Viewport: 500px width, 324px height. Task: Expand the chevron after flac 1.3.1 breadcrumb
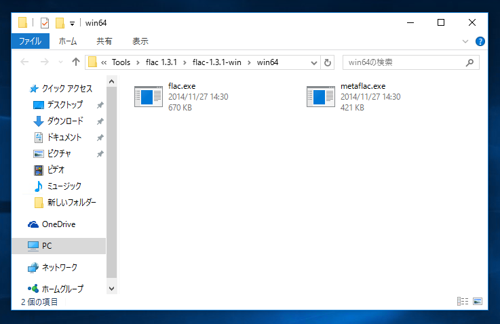tap(185, 62)
